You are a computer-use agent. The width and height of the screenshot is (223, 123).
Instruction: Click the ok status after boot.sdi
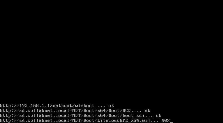(x=159, y=116)
